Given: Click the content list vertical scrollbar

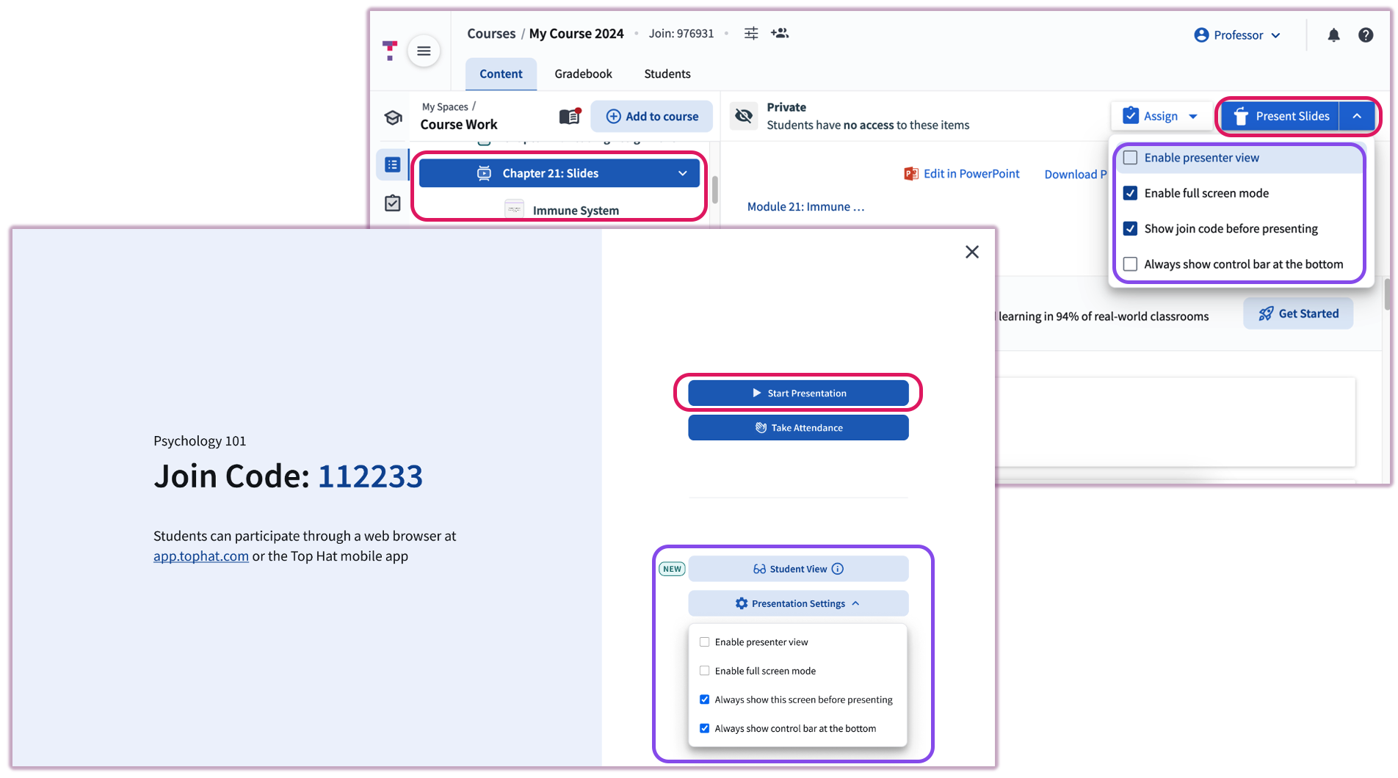Looking at the screenshot, I should tap(714, 189).
